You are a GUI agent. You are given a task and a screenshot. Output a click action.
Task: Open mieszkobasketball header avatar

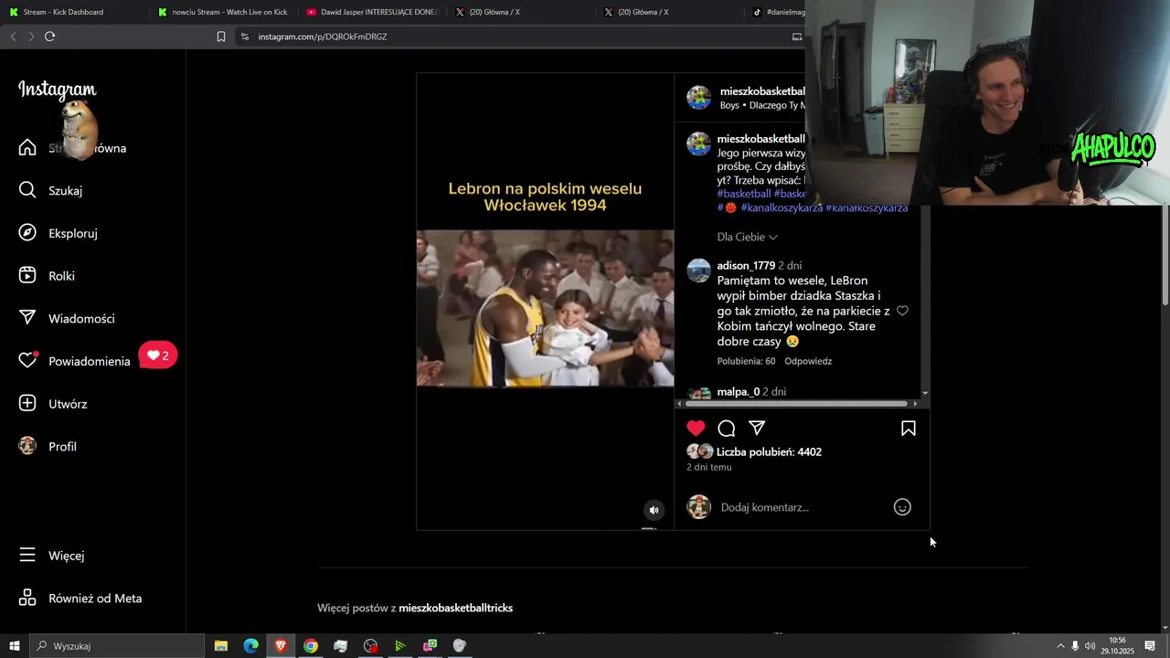point(699,98)
